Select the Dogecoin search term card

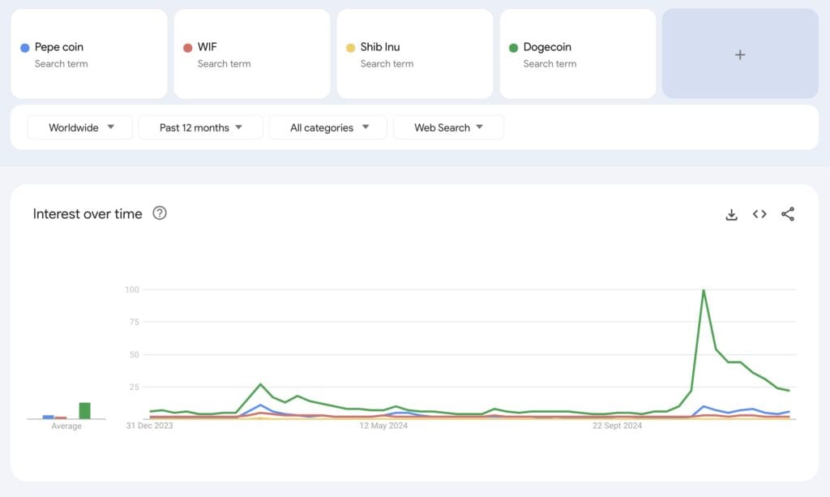click(x=578, y=54)
